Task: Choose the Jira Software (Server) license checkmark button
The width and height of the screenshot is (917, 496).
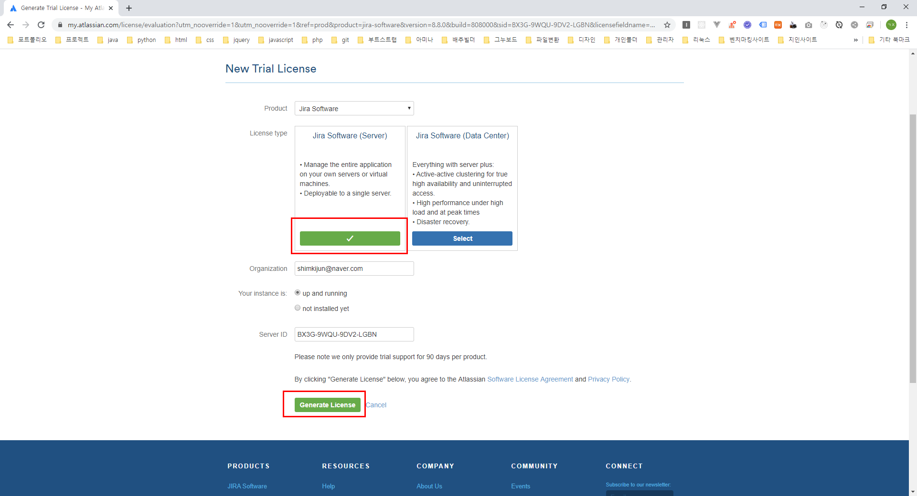Action: pyautogui.click(x=350, y=238)
